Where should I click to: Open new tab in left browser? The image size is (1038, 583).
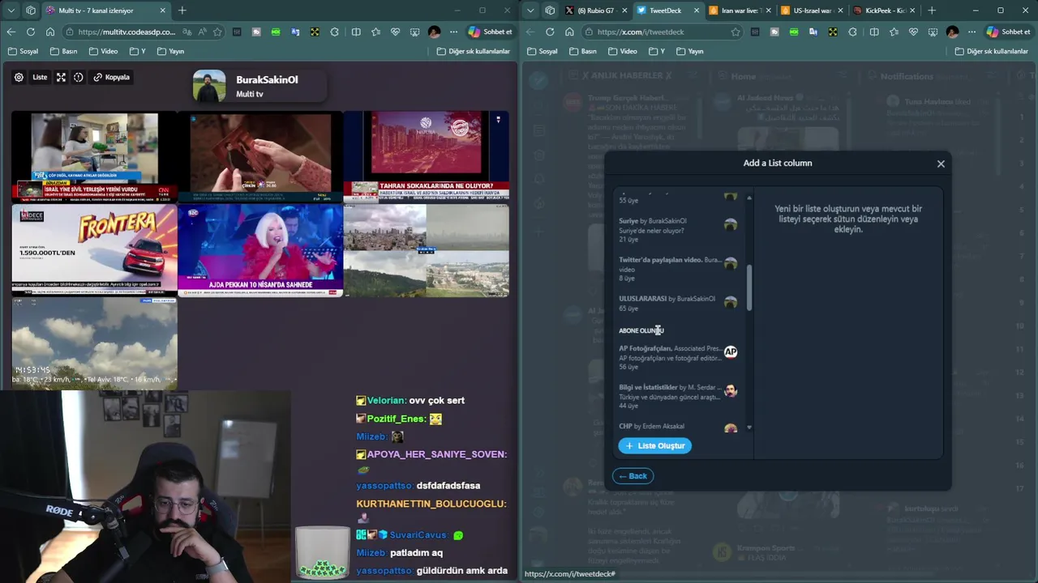(x=182, y=11)
